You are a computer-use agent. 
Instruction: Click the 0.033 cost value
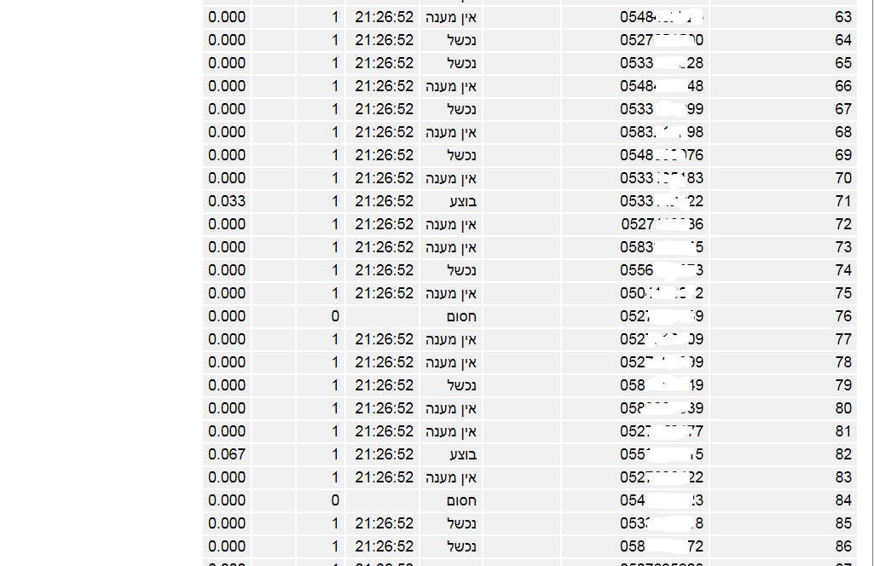click(x=227, y=201)
